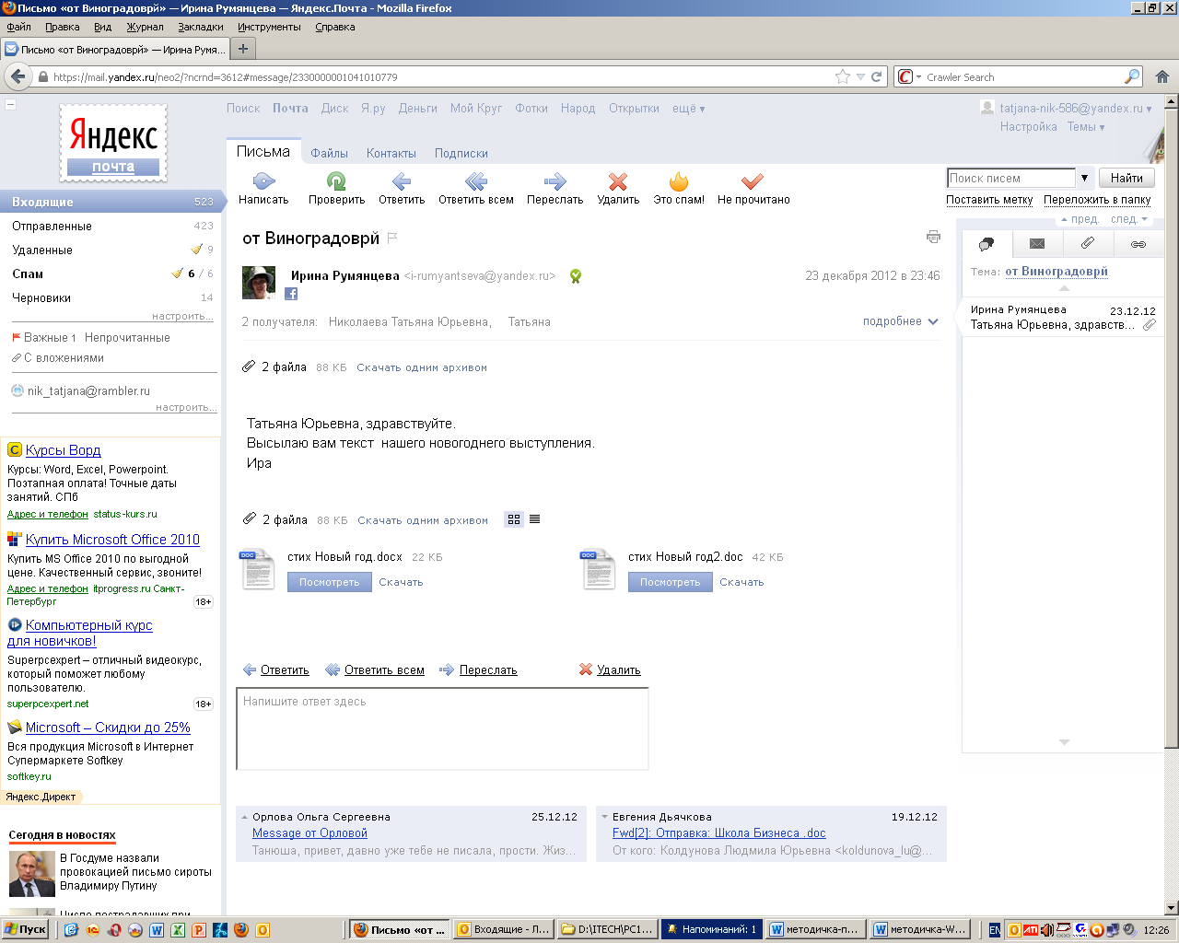Open account menu tatjana-nik-586@yandex.ru
This screenshot has width=1179, height=943.
click(x=1075, y=109)
